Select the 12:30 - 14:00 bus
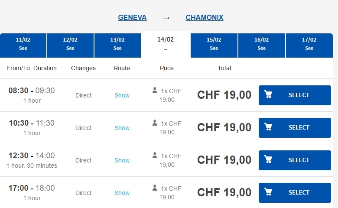 295,160
